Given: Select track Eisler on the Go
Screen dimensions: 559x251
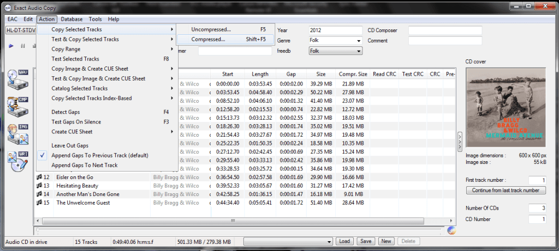Looking at the screenshot, I should coord(74,177).
